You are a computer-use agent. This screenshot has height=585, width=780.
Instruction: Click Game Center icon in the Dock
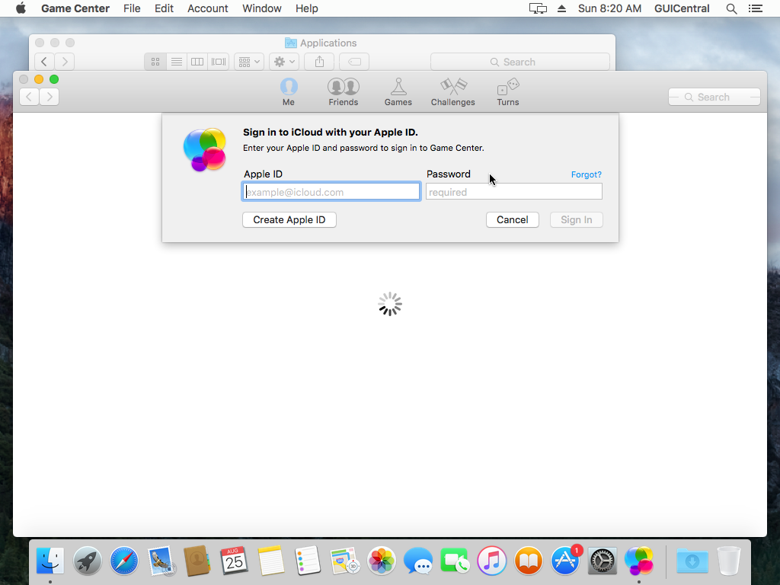[x=639, y=561]
